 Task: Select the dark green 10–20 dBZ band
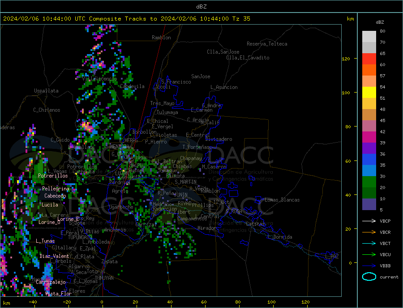pyautogui.click(x=369, y=193)
